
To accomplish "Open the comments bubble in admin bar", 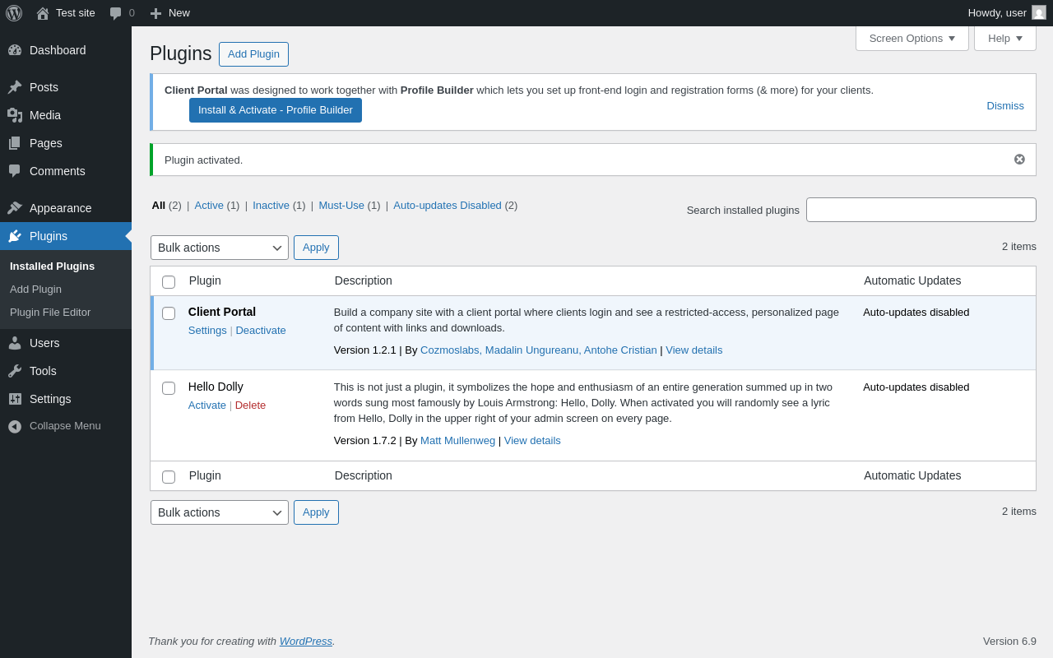I will (116, 13).
